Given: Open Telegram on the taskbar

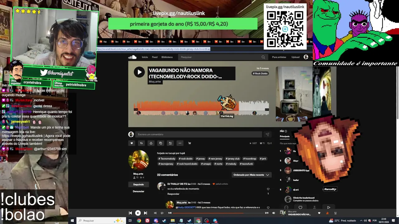Looking at the screenshot, I should pos(215,221).
